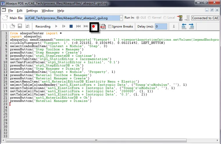Click line 22 'Material Manager + Dismiss'

coord(51,101)
